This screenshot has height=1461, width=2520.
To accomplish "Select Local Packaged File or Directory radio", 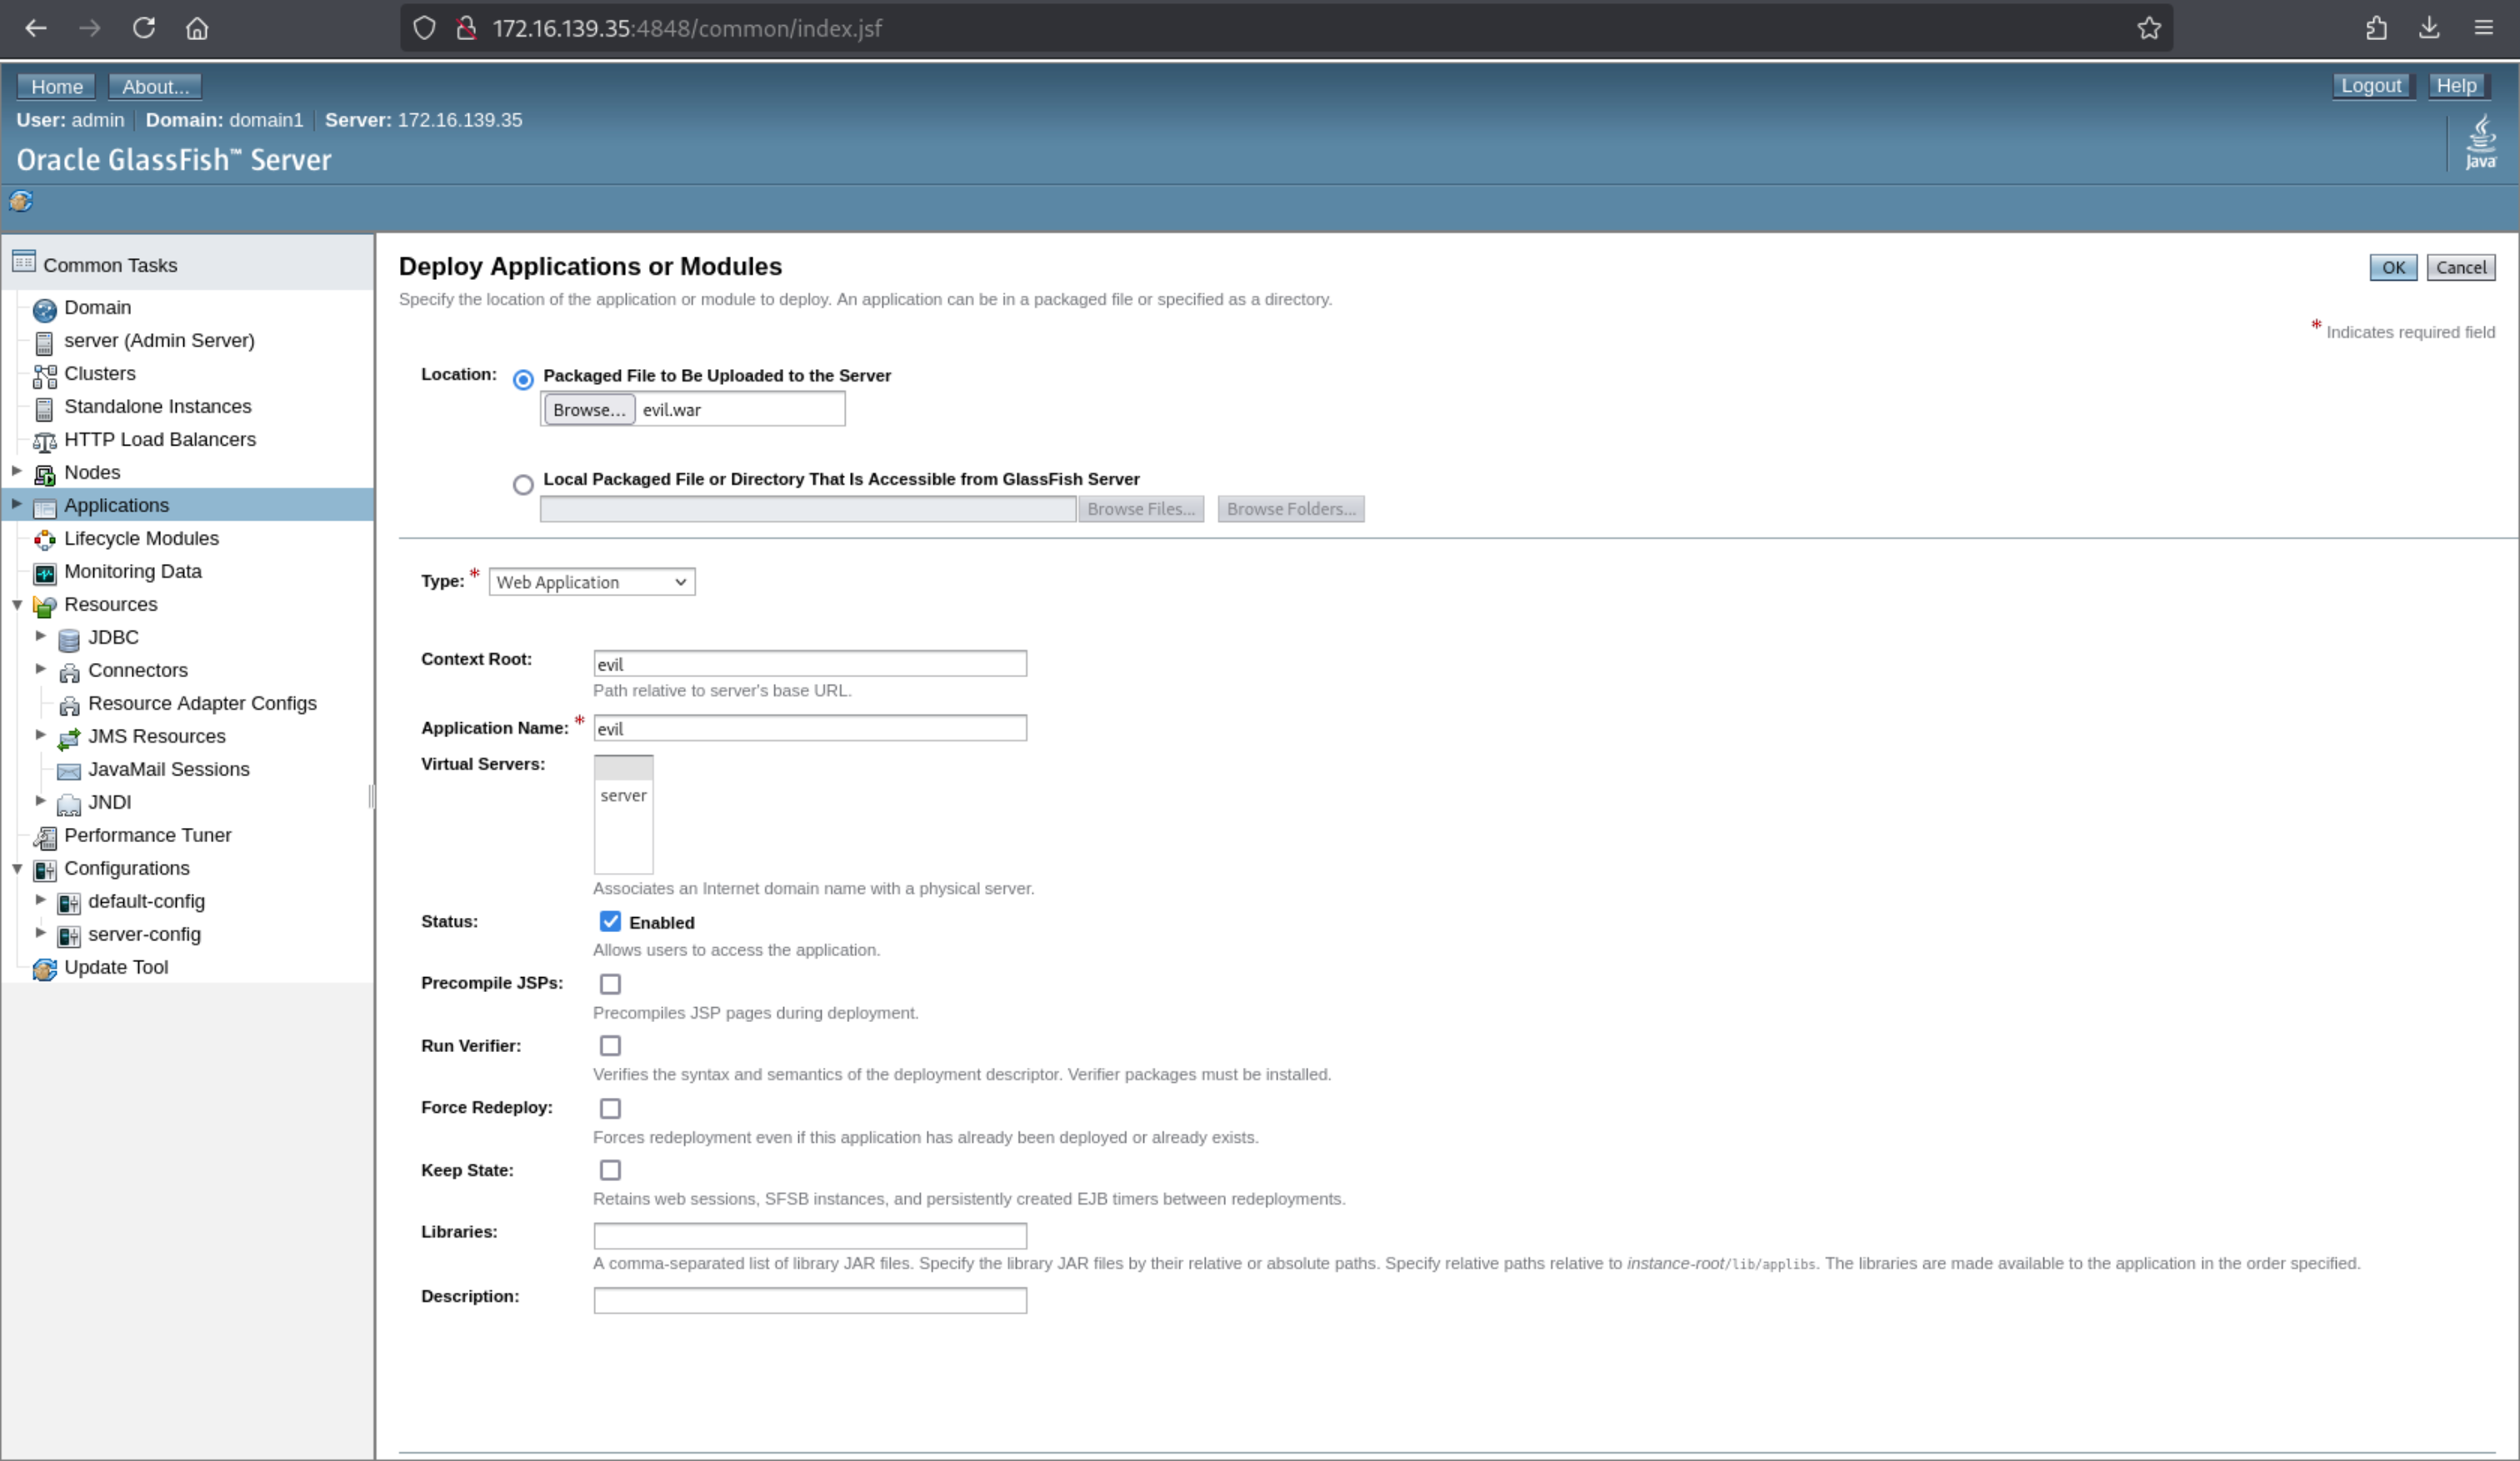I will pos(523,485).
